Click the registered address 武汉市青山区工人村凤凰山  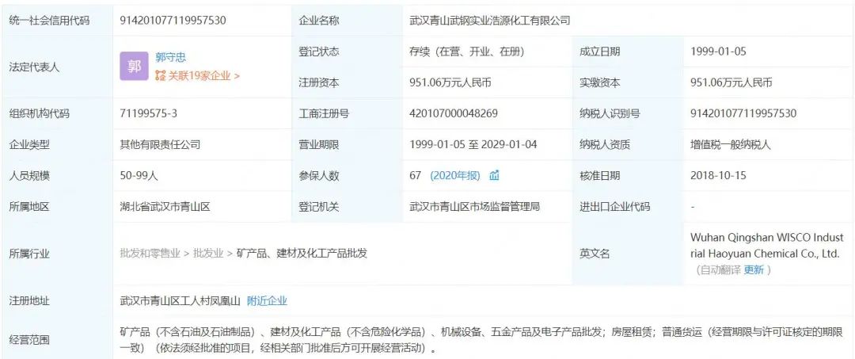coord(179,300)
